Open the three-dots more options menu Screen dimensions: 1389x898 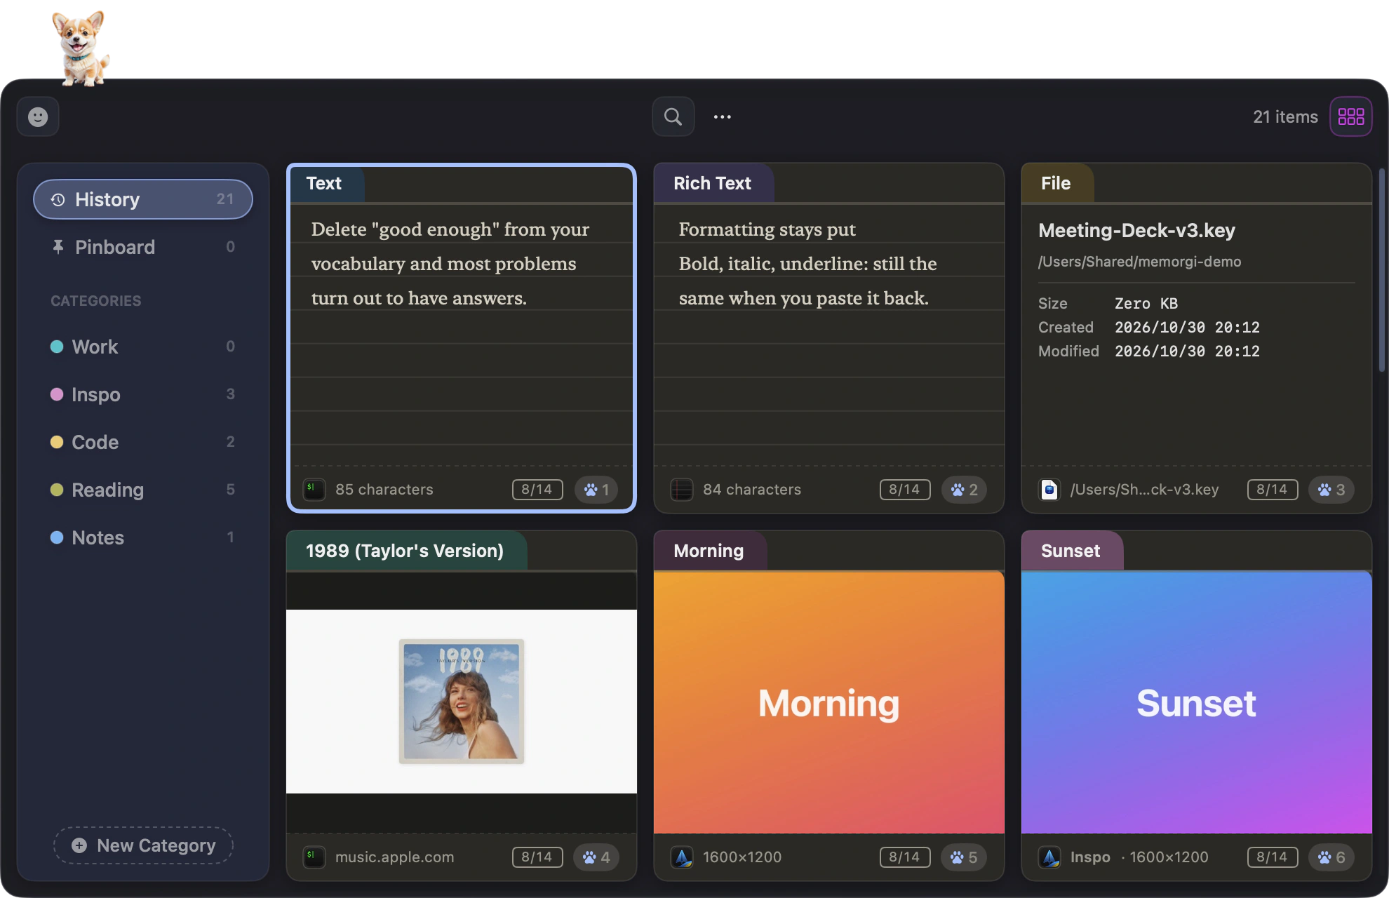(x=723, y=116)
